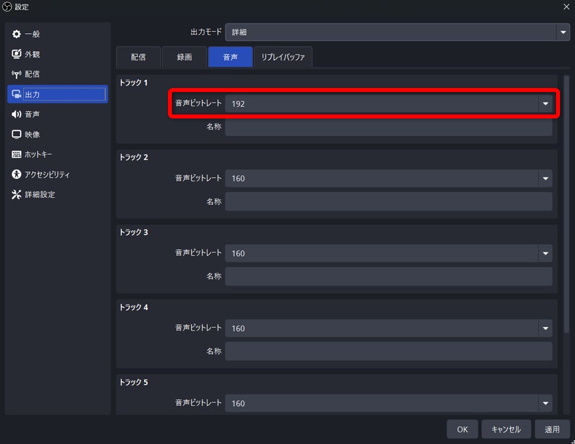The image size is (575, 444).
Task: Click the トラック 1 名称 input field
Action: 389,127
